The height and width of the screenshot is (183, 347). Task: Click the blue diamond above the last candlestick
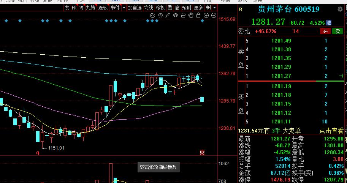pos(202,21)
